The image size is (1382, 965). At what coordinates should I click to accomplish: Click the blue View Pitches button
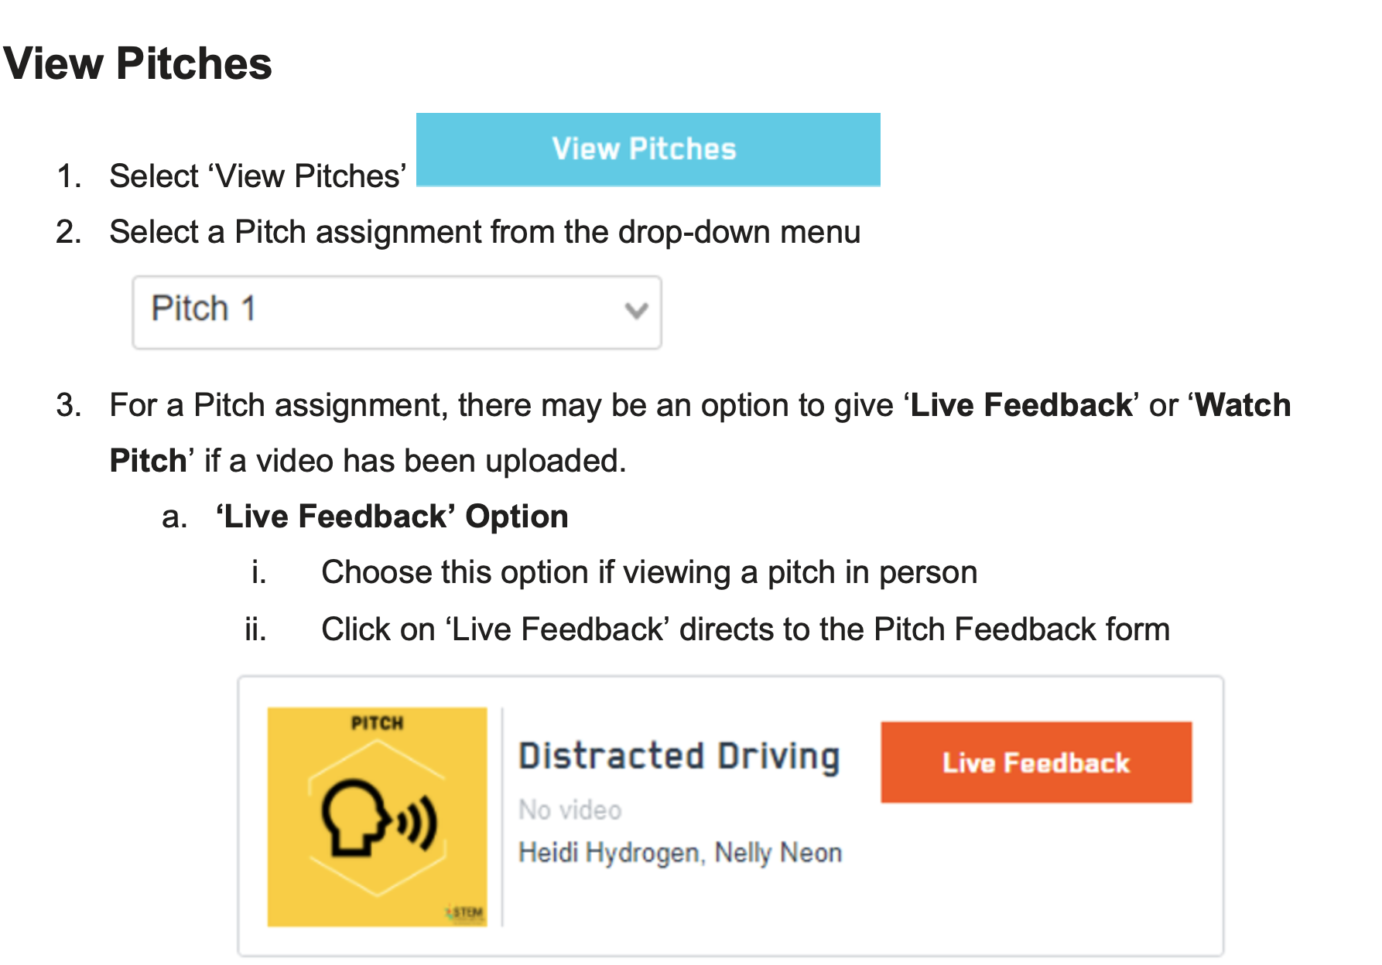[x=648, y=149]
